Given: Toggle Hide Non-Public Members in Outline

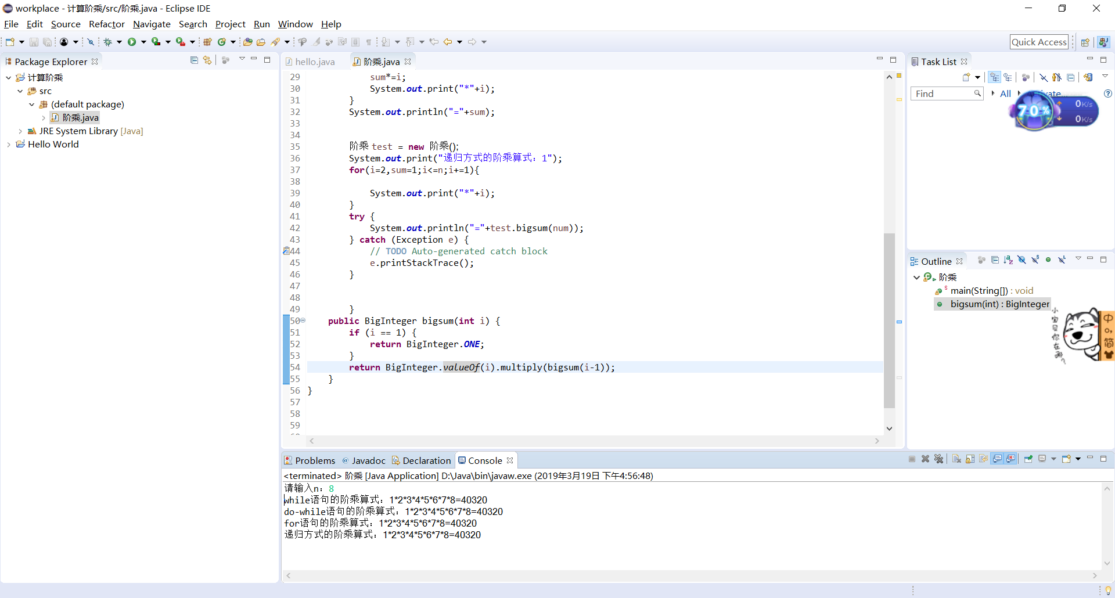Looking at the screenshot, I should click(x=1048, y=260).
